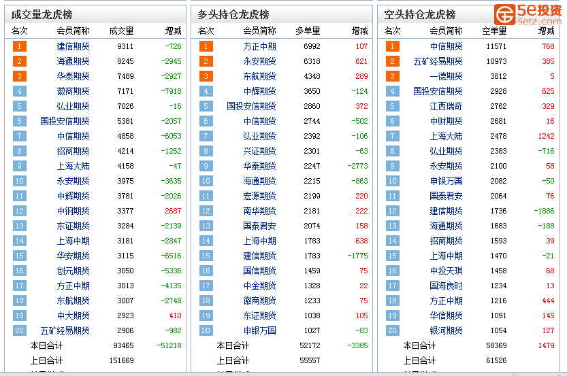
Task: Open 一德期货 member link
Action: tap(447, 76)
